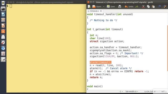This screenshot has width=168, height=94.
Task: Click the Ln 24, Col 18 status entry
Action: pos(150,91)
